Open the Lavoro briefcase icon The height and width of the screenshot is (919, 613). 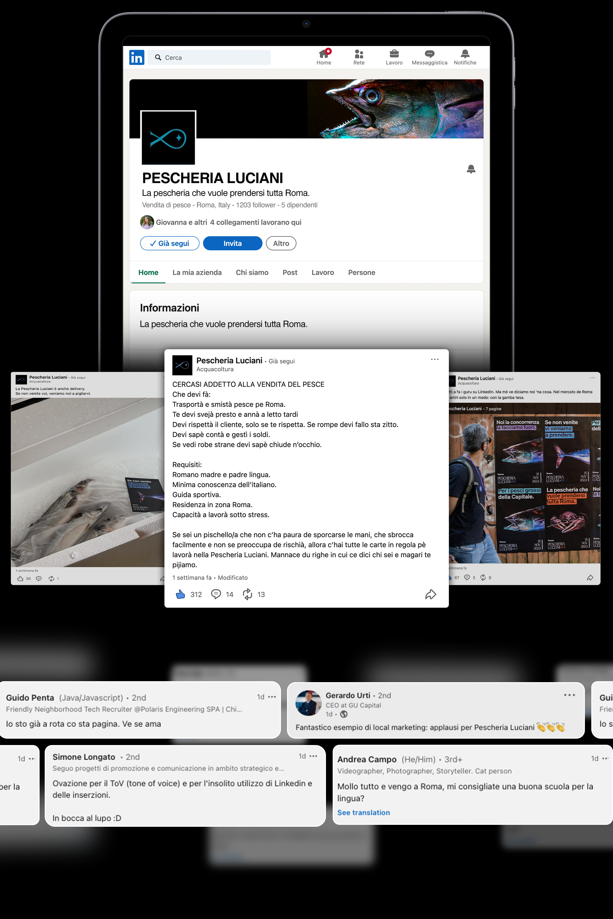[x=394, y=57]
